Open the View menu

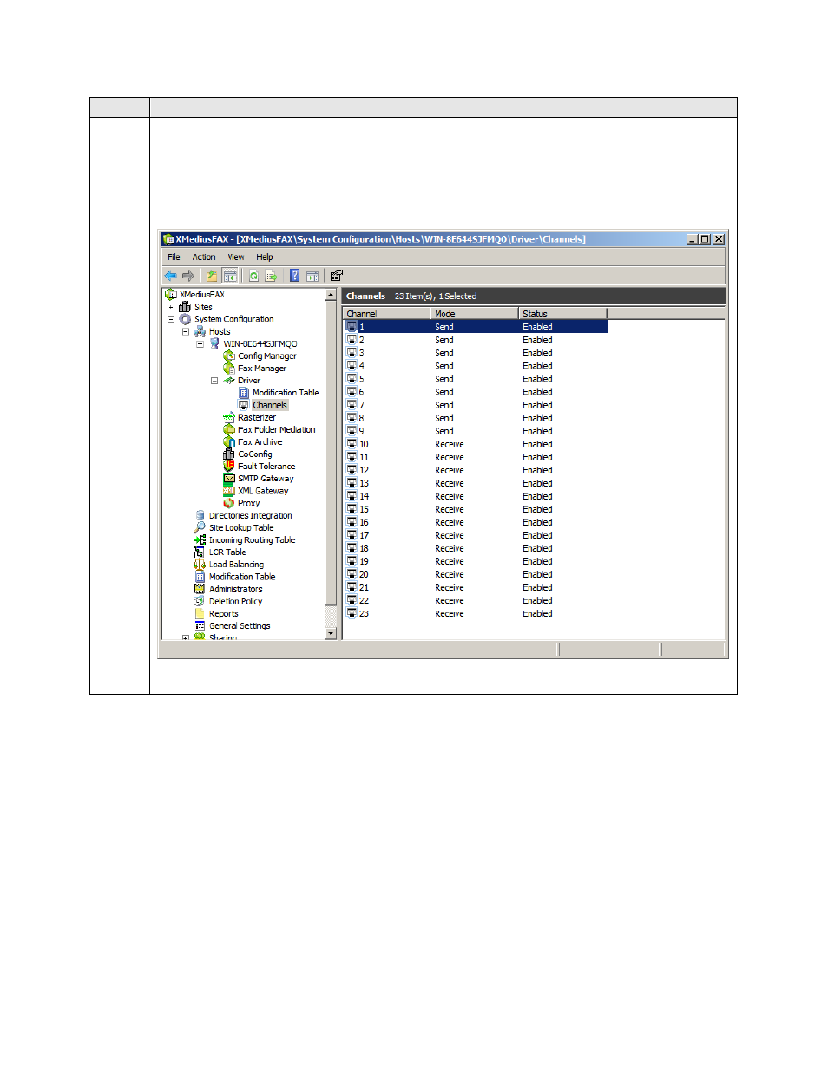236,258
